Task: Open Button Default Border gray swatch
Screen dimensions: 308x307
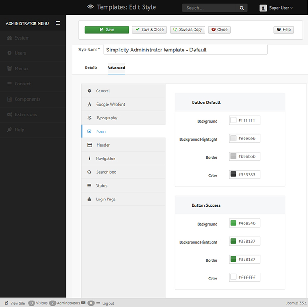Action: (233, 156)
